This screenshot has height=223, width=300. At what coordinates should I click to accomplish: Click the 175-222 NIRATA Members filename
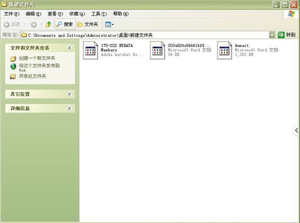pos(117,48)
